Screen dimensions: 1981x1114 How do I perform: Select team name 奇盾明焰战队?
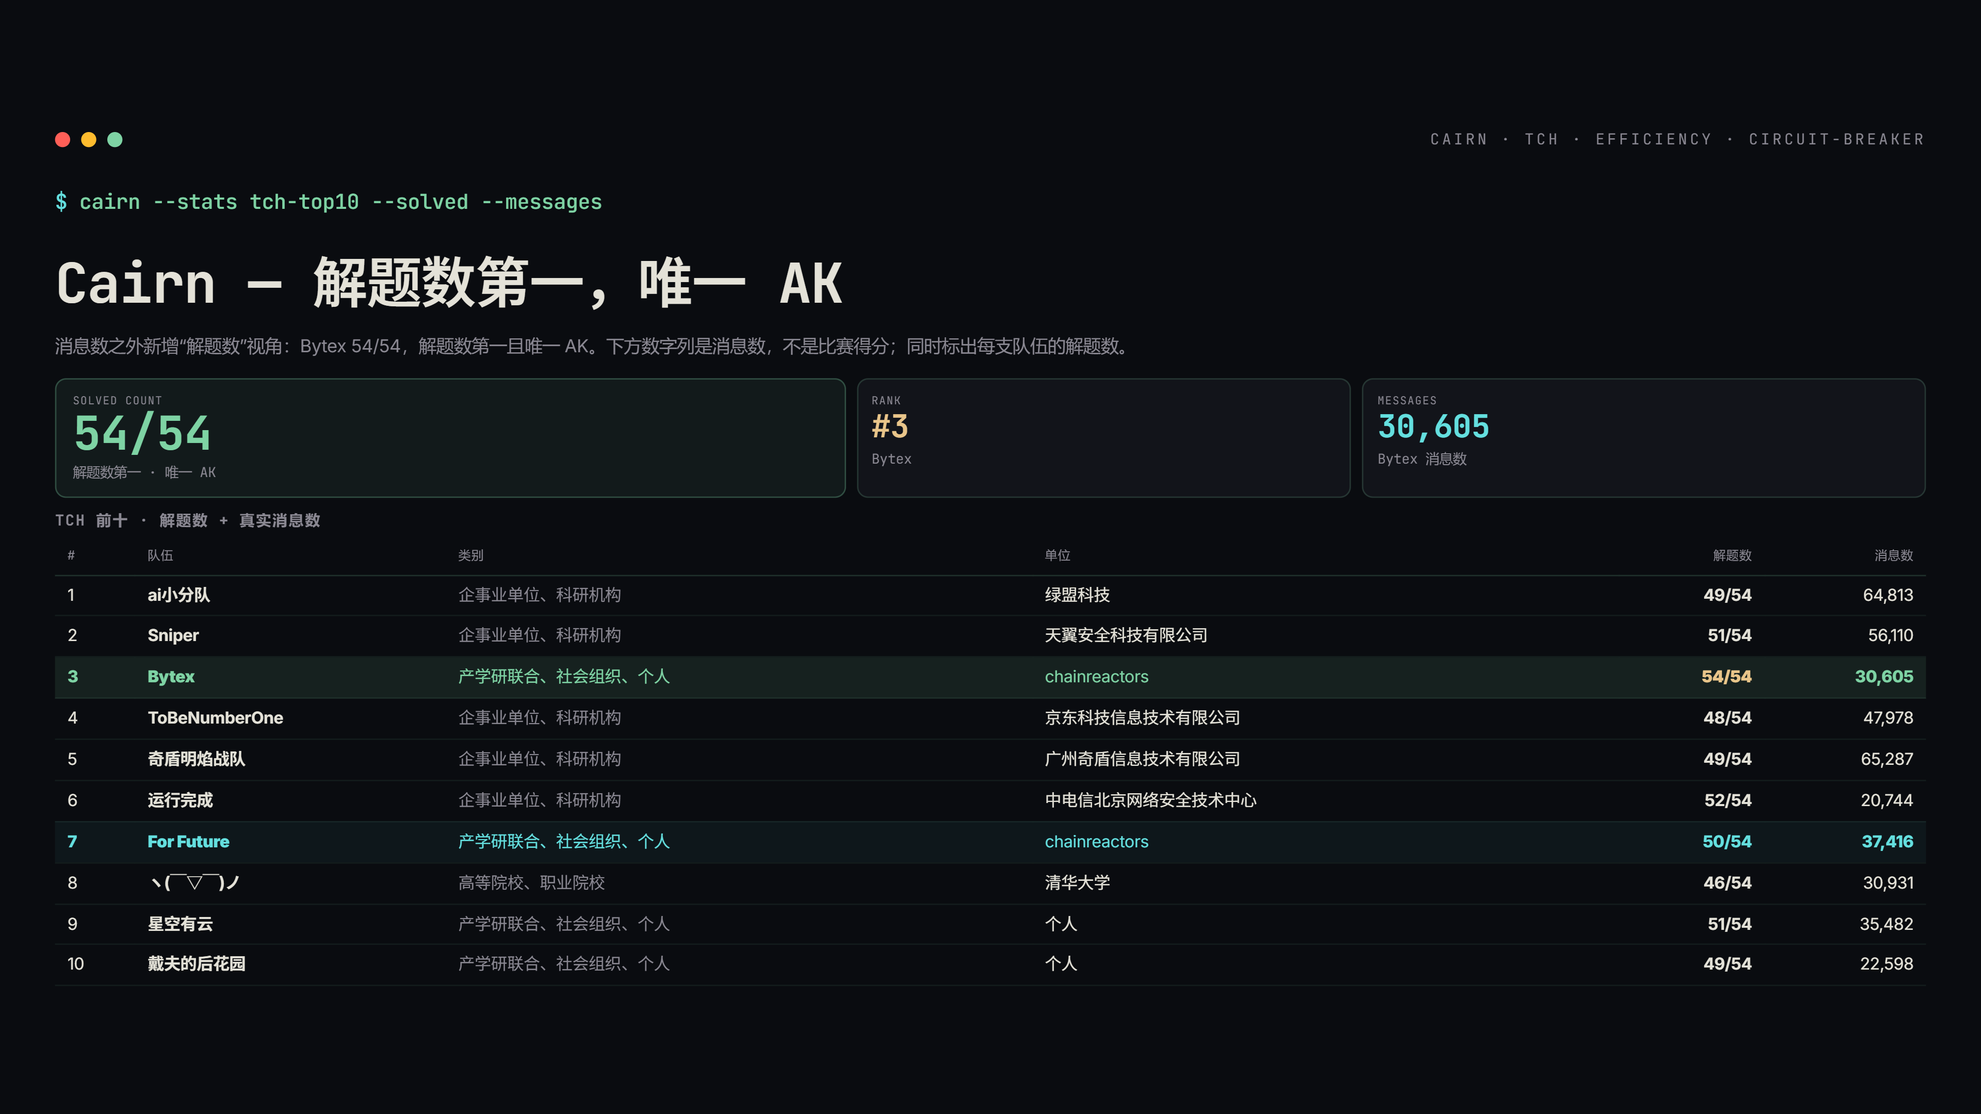(x=196, y=759)
